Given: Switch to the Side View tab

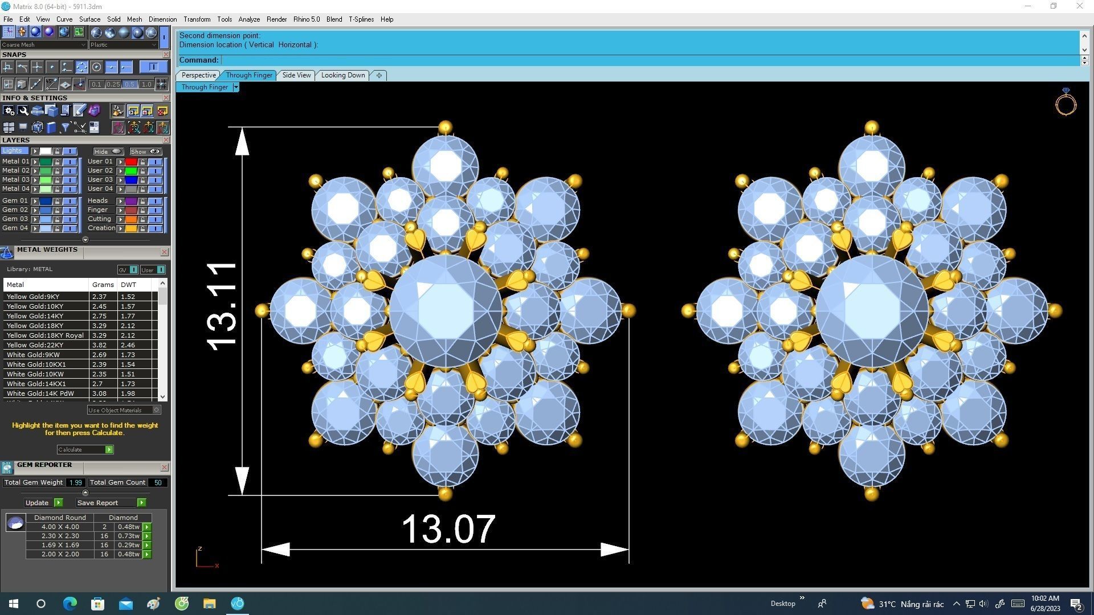Looking at the screenshot, I should click(x=296, y=75).
